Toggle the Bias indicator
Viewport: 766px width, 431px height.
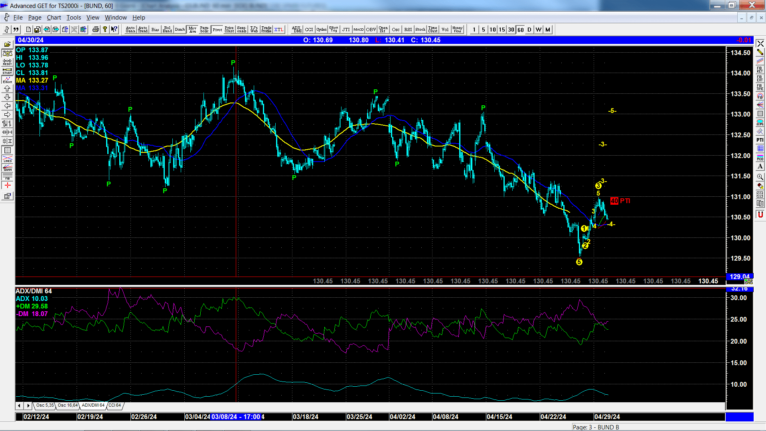pyautogui.click(x=155, y=30)
